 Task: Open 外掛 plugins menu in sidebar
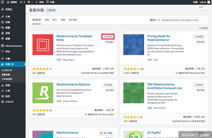(13, 64)
